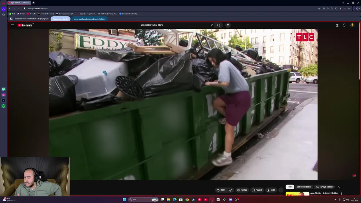Reload the page with the refresh icon
Screen dimensions: 361x203
pos(19,8)
